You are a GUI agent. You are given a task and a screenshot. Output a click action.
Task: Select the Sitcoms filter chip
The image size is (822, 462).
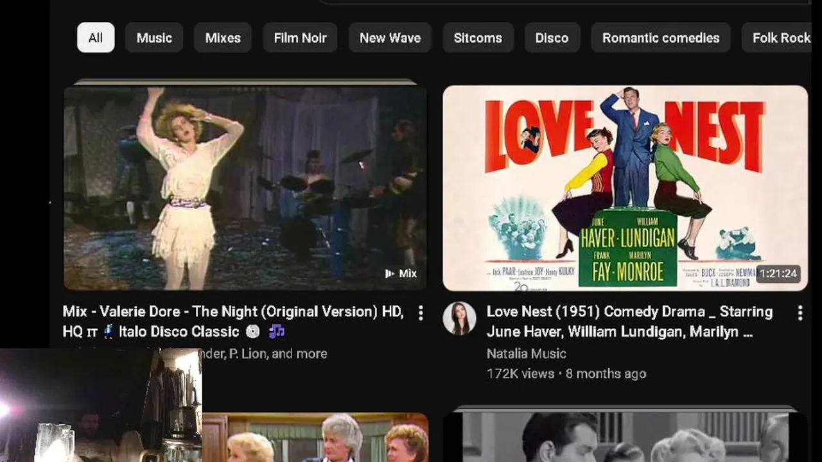pos(478,38)
